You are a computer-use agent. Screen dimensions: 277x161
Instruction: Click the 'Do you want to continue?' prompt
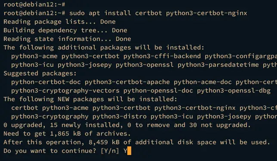pos(50,151)
